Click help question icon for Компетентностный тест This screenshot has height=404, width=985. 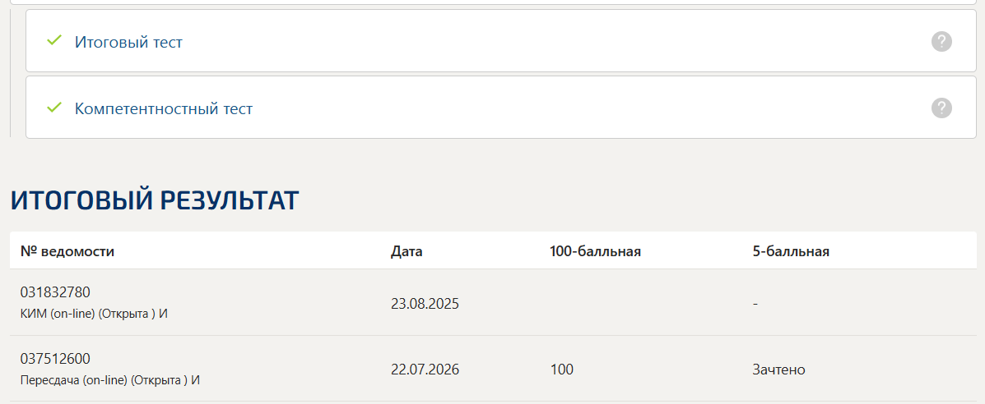pos(941,108)
